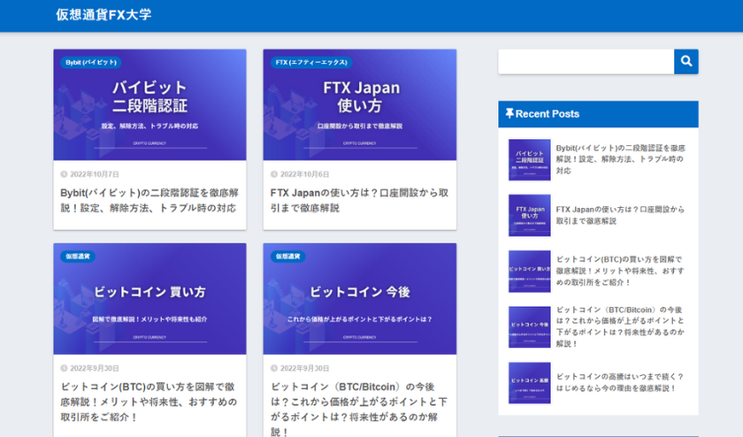Click the 仮想通貨 badge on ビットコイン 買い方 card
Image resolution: width=743 pixels, height=437 pixels.
coord(78,257)
